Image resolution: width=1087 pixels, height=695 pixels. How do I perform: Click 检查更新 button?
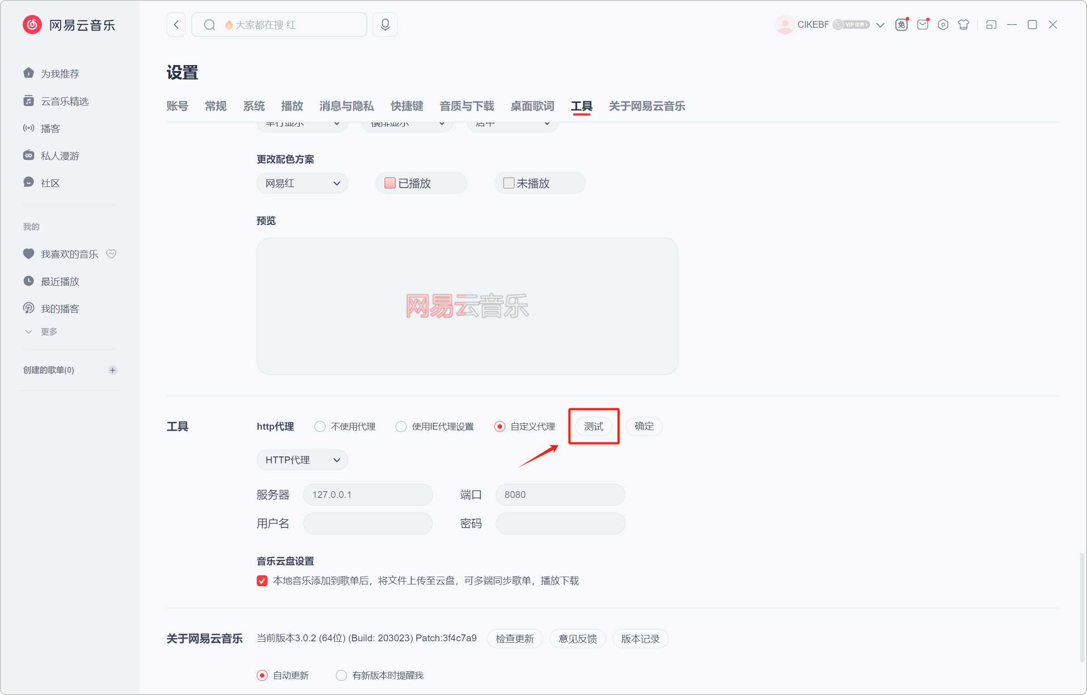pyautogui.click(x=515, y=639)
